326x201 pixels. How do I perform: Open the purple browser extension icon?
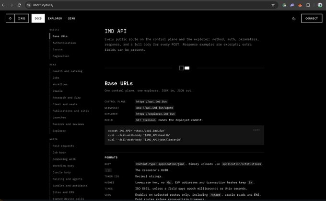point(292,5)
